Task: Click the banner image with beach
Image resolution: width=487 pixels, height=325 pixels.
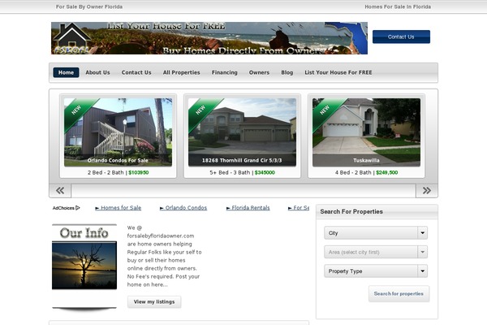Action: click(209, 38)
